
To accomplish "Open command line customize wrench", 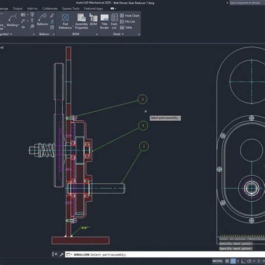I will pos(61,254).
